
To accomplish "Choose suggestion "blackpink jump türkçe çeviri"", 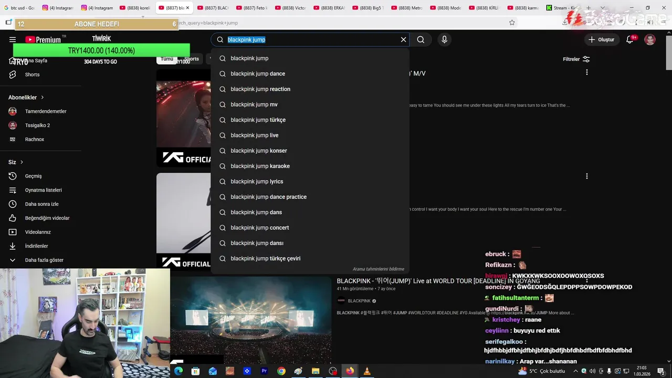I will [x=310, y=258].
